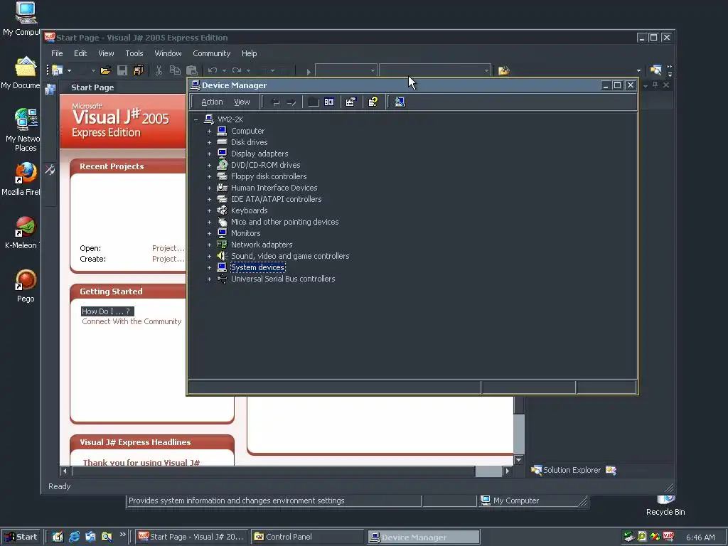Click the Paste clipboard icon in Visual J# toolbar
The image size is (728, 546).
click(191, 70)
